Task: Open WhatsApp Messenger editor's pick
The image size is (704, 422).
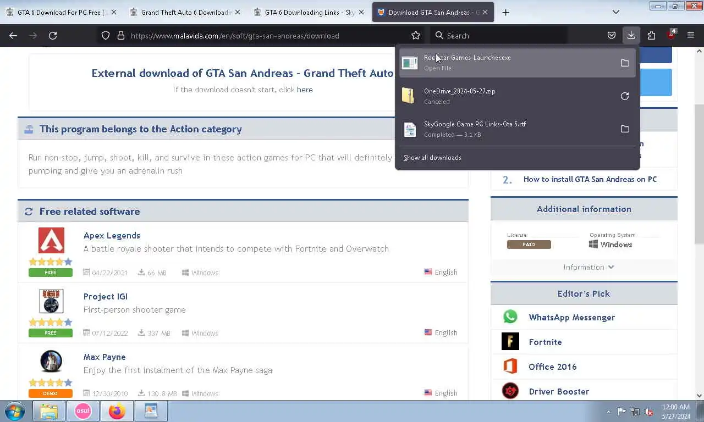Action: (x=572, y=317)
